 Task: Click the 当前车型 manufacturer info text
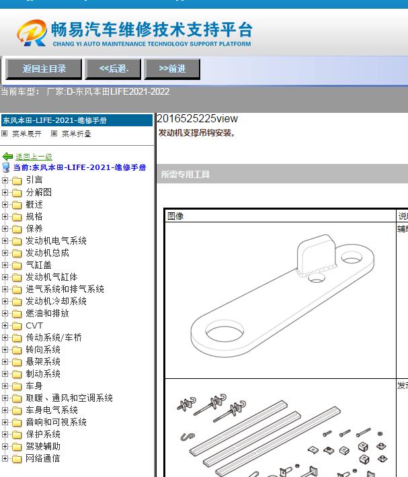(x=85, y=91)
